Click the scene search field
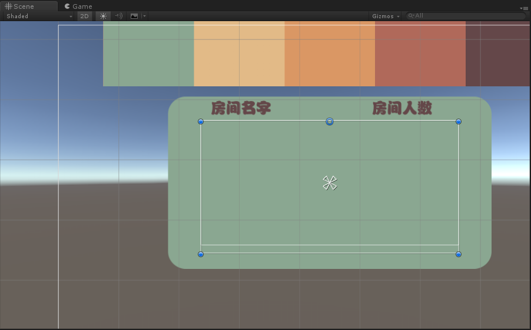 [466, 15]
